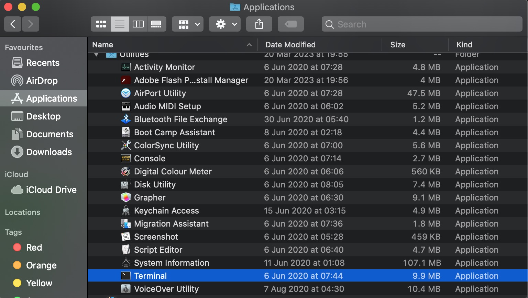Open Recents in the sidebar

[x=43, y=63]
